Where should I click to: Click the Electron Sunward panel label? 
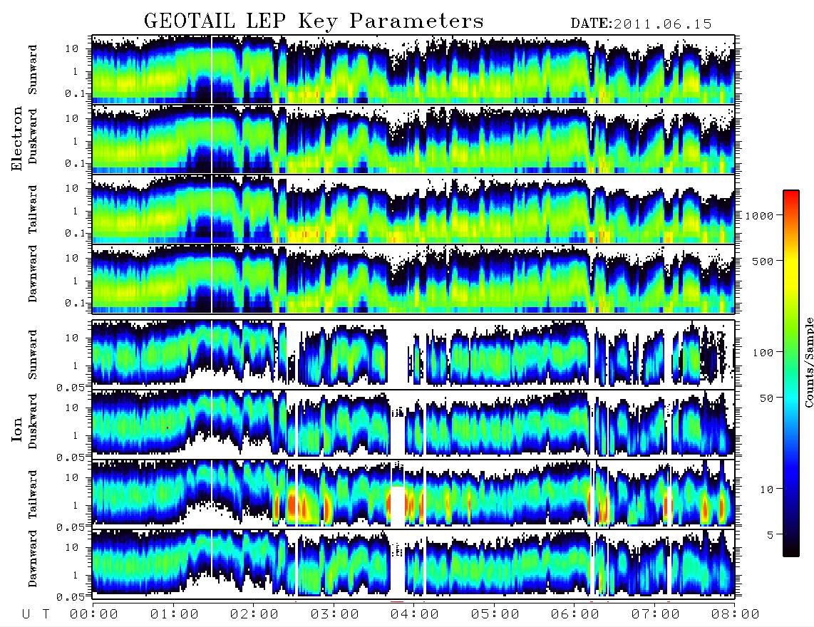(x=33, y=70)
